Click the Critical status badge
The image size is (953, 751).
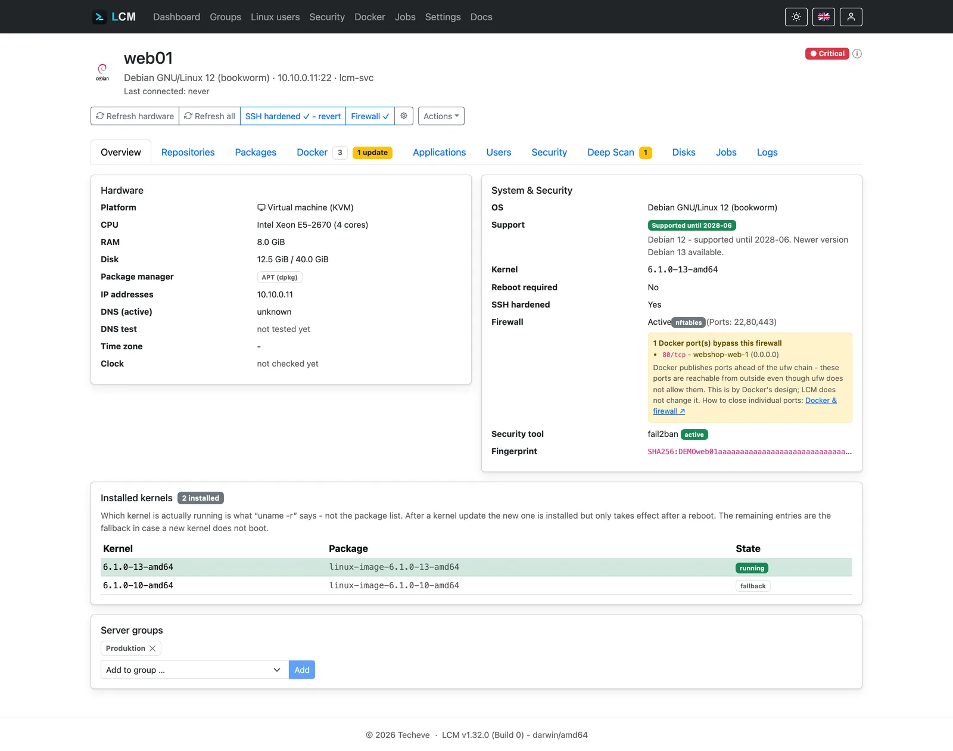point(827,54)
